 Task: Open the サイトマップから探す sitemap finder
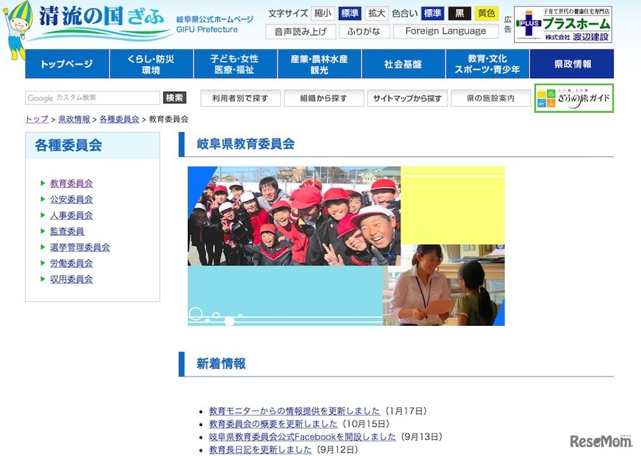point(408,97)
